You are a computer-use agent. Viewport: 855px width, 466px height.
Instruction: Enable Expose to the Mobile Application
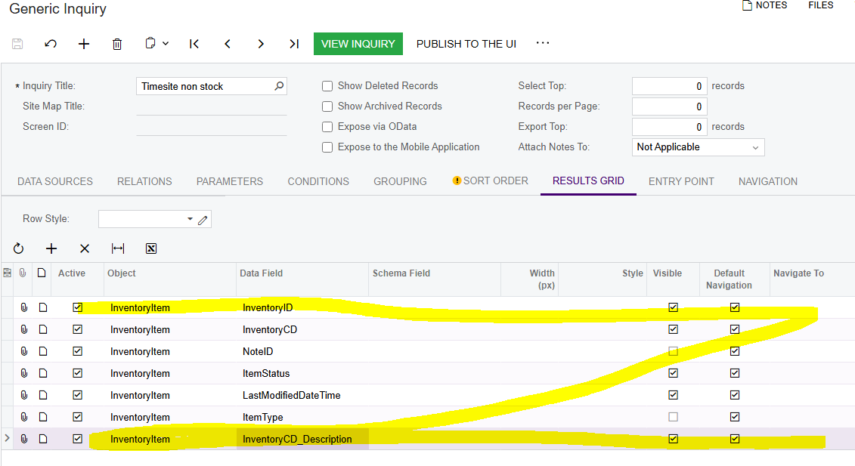(x=327, y=147)
